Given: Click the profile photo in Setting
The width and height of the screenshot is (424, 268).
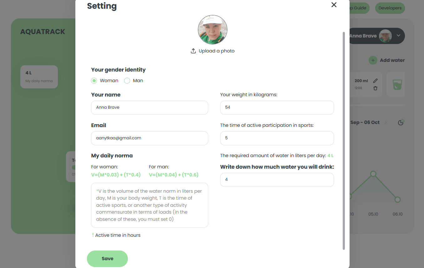Looking at the screenshot, I should tap(213, 30).
